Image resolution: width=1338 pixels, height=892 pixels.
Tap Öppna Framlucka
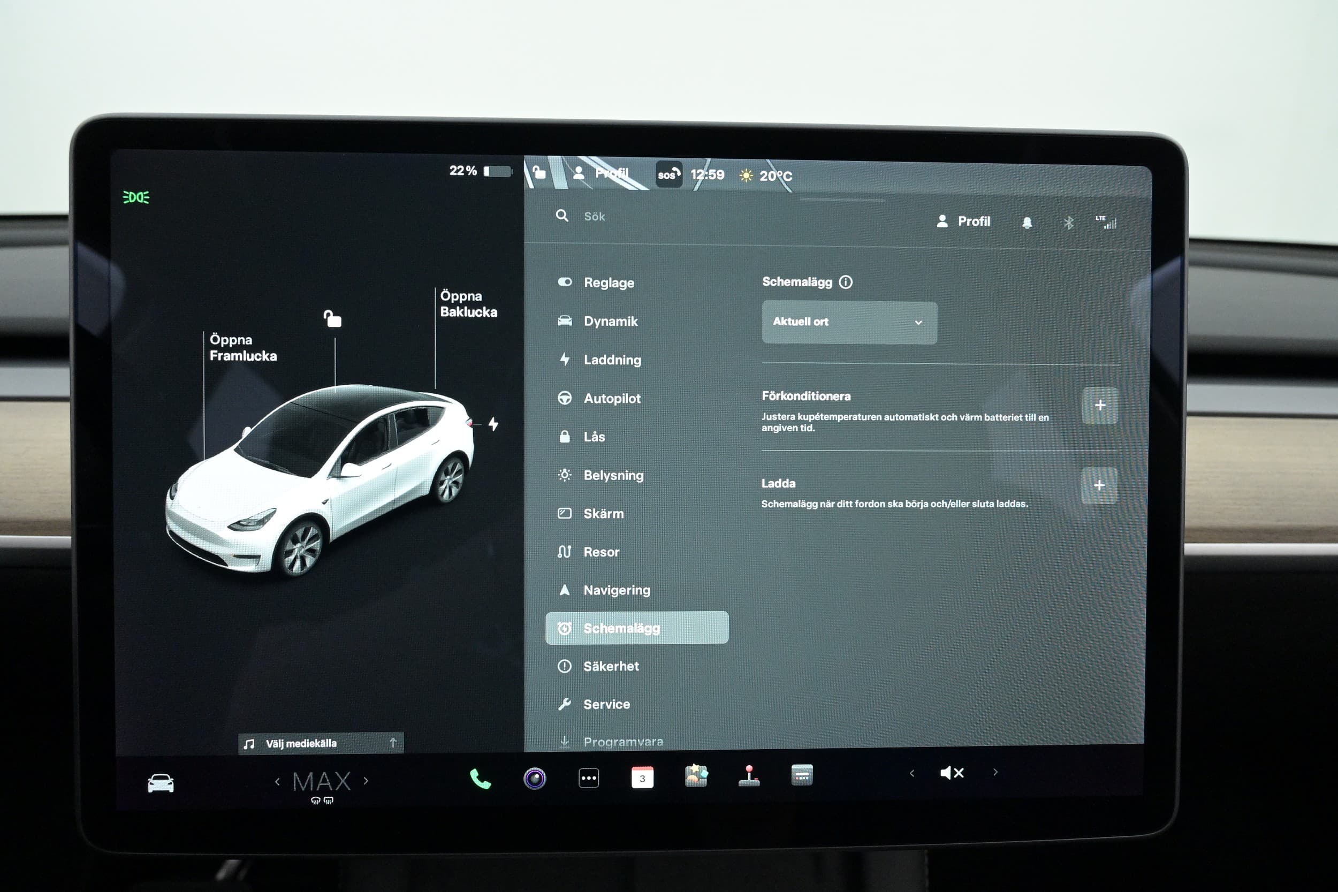pyautogui.click(x=243, y=348)
